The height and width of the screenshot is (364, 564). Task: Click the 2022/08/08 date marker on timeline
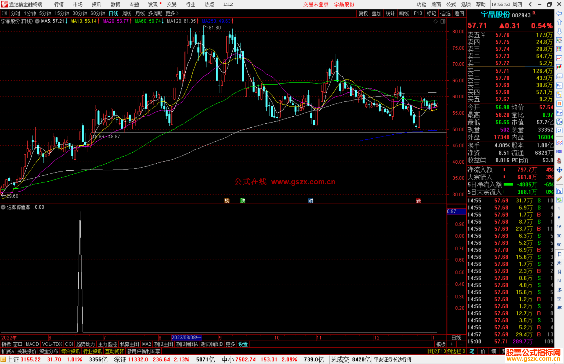coord(186,337)
